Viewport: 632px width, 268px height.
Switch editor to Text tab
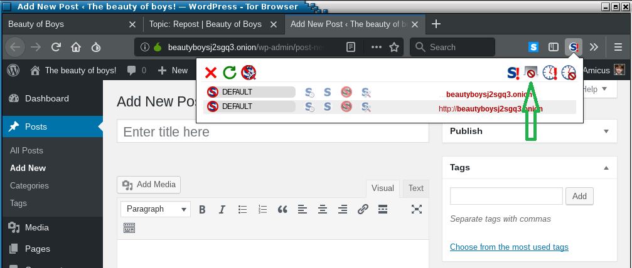[415, 188]
